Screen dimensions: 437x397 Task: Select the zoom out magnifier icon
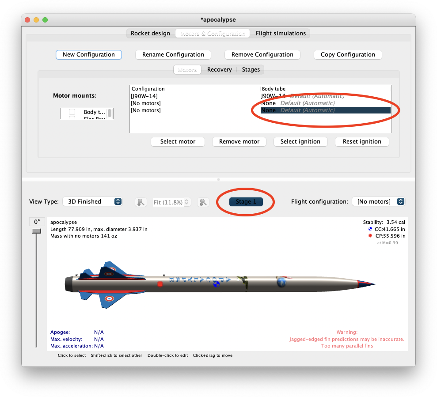[141, 201]
